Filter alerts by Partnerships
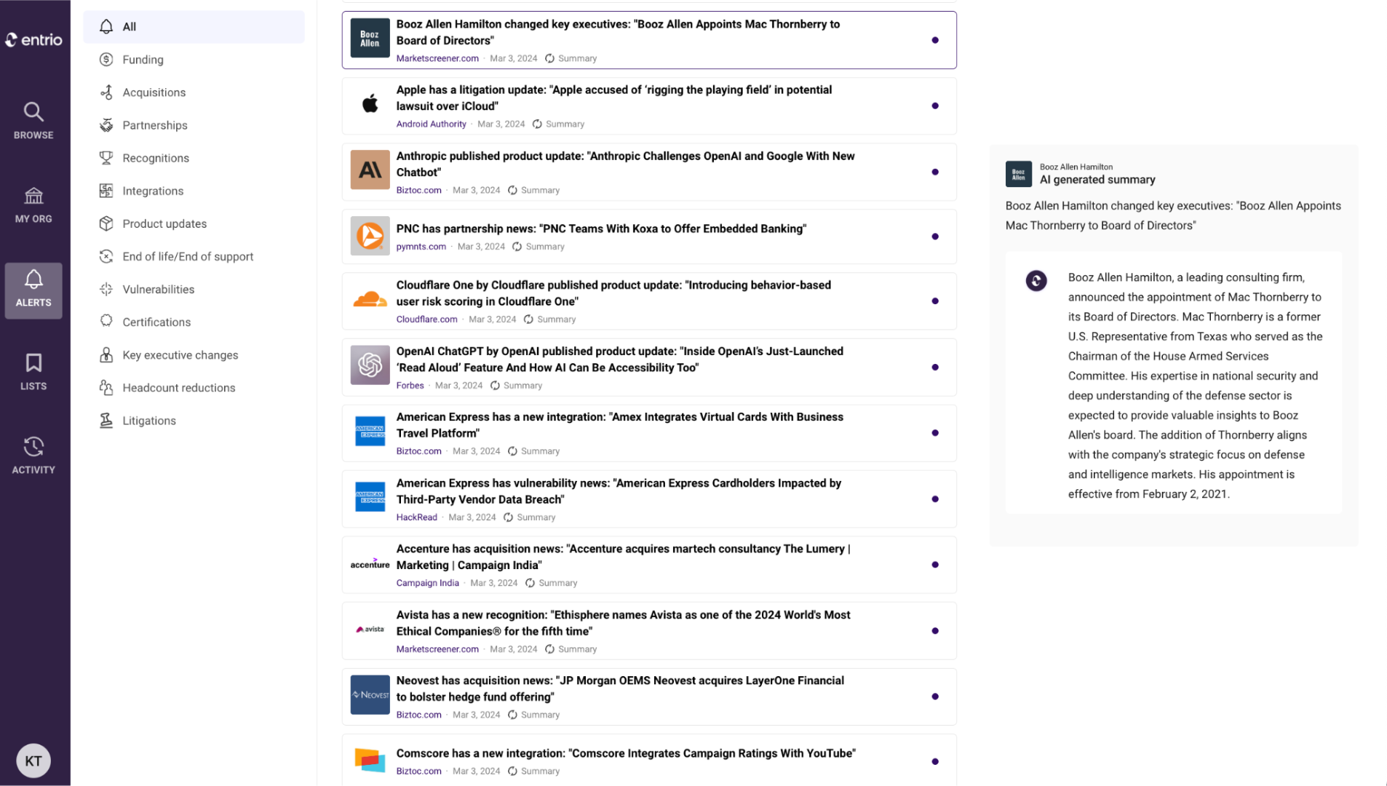 [194, 125]
